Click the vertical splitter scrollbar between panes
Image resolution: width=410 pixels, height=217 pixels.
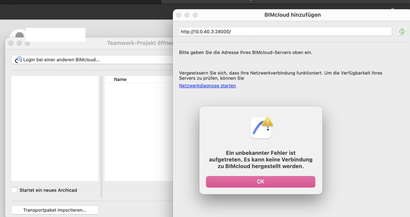(x=101, y=136)
